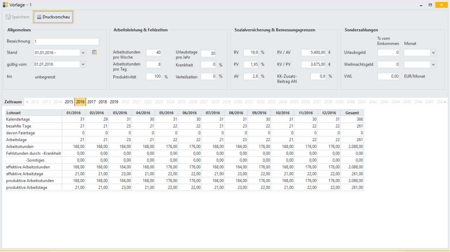Click the app icon in title bar
450x252 pixels.
pyautogui.click(x=5, y=5)
